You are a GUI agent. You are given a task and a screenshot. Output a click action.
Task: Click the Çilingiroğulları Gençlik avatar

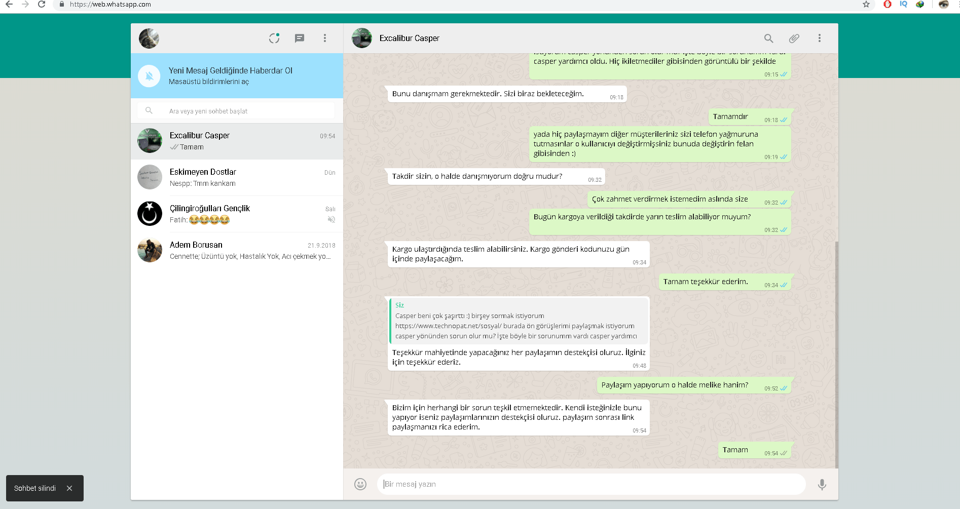[x=150, y=214]
